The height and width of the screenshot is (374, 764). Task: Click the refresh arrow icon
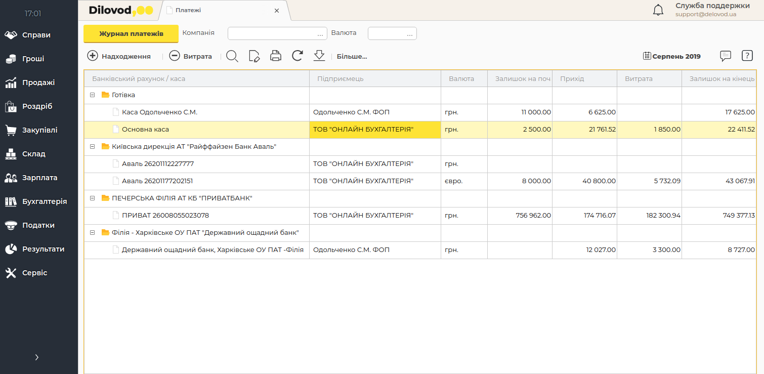(x=298, y=56)
